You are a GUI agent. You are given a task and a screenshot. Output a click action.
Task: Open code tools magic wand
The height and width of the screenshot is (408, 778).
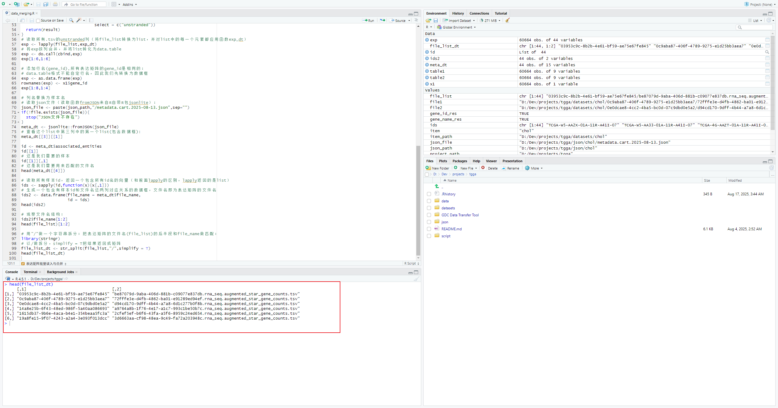(79, 20)
